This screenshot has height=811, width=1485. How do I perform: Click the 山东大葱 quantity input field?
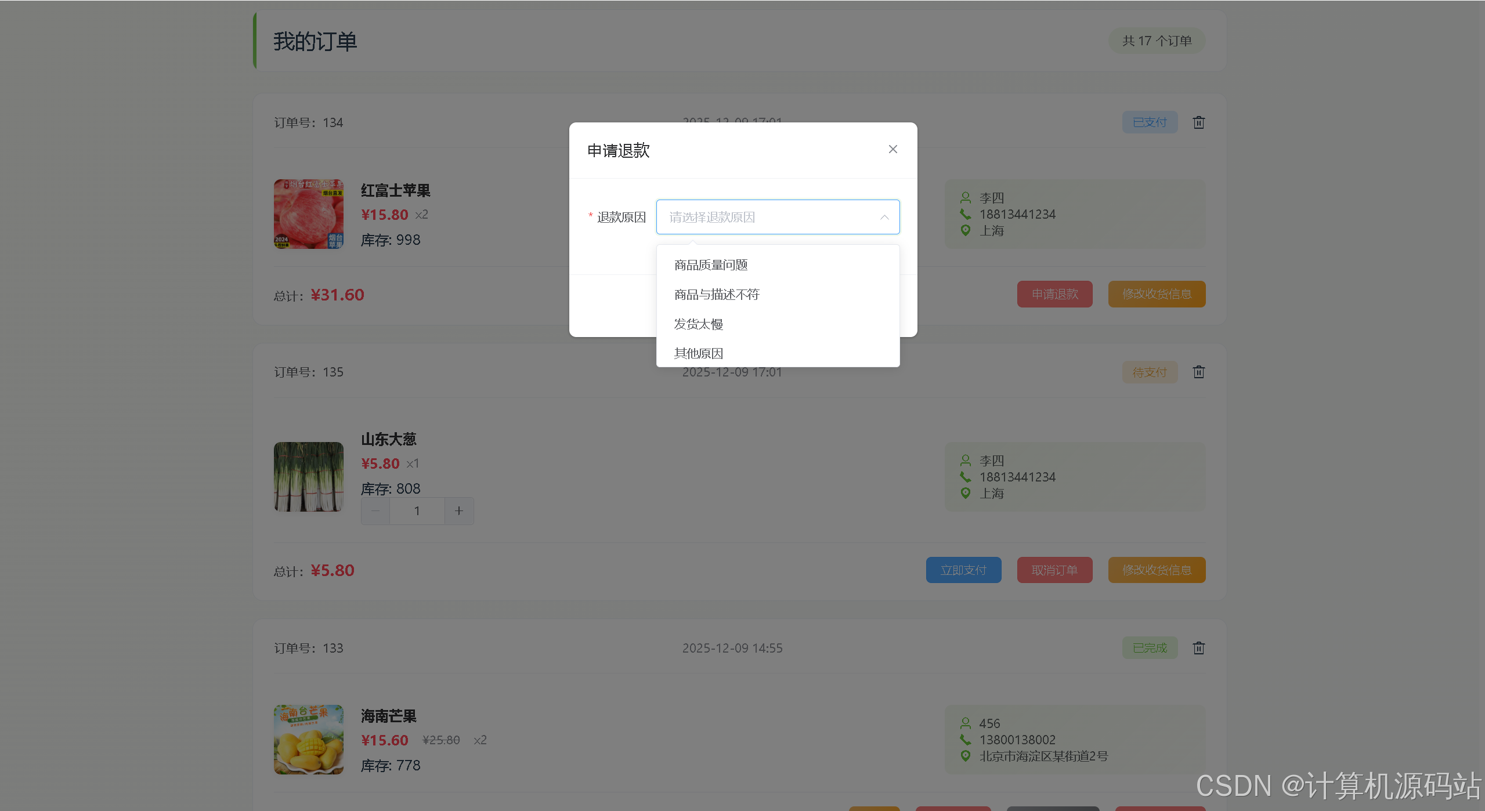pyautogui.click(x=417, y=511)
